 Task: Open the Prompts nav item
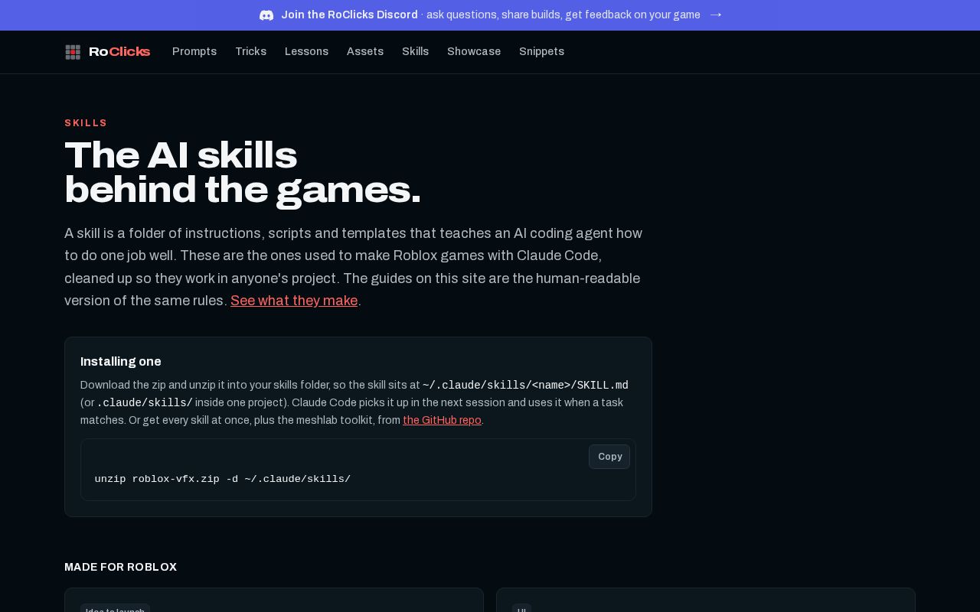click(x=194, y=51)
